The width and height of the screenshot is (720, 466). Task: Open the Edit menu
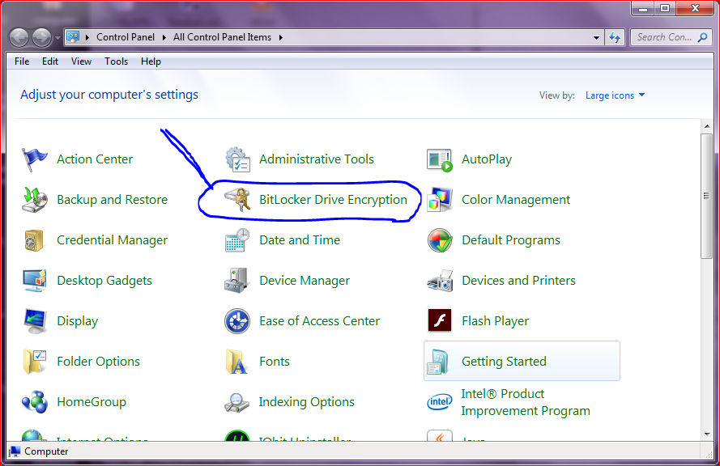[50, 61]
